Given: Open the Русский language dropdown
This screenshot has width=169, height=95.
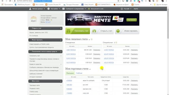Looking at the screenshot, I should click(x=126, y=9).
